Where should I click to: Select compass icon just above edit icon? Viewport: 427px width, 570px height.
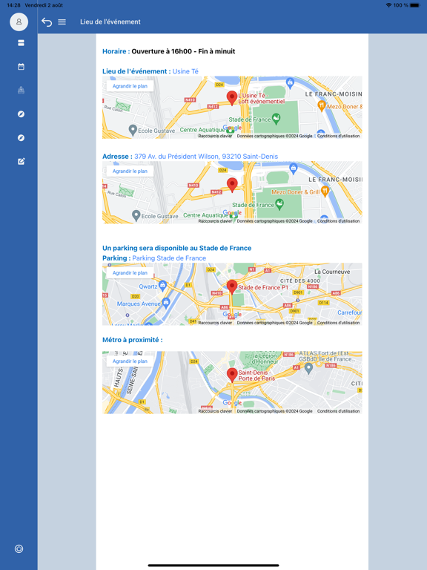click(21, 138)
